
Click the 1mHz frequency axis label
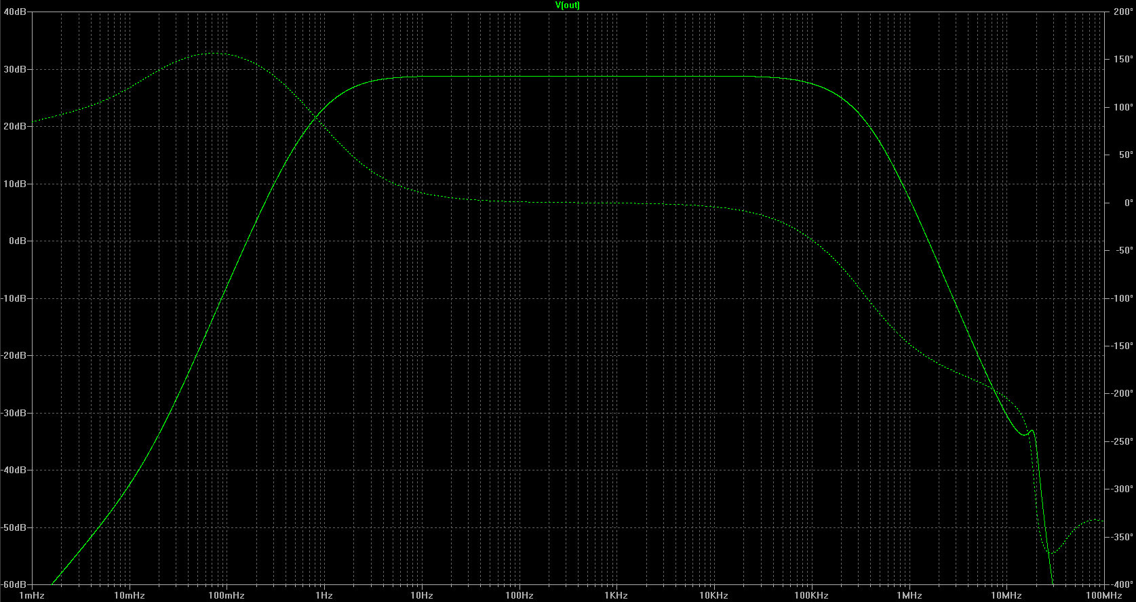point(32,596)
